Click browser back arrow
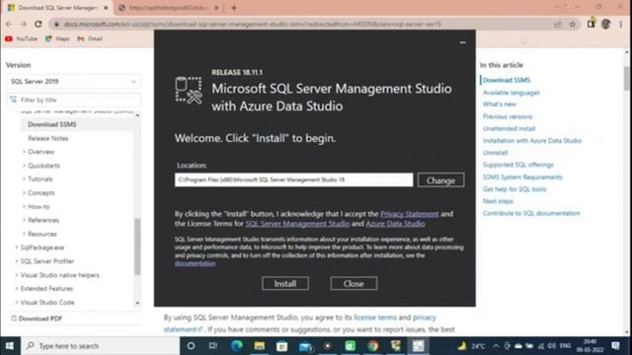The height and width of the screenshot is (355, 632). point(9,24)
